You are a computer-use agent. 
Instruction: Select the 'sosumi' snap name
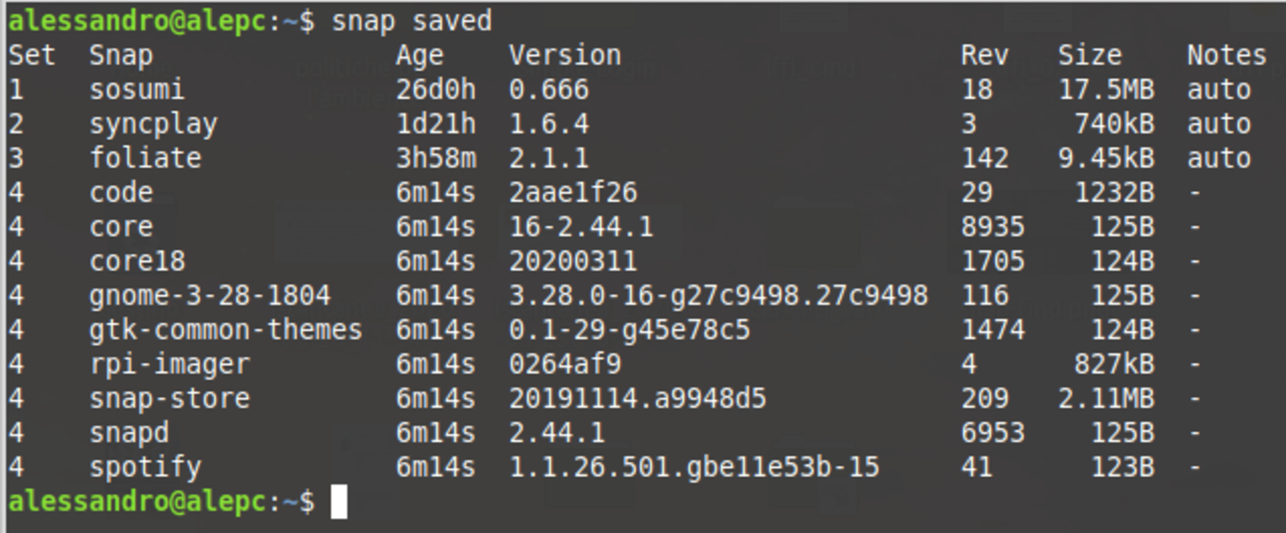tap(137, 89)
